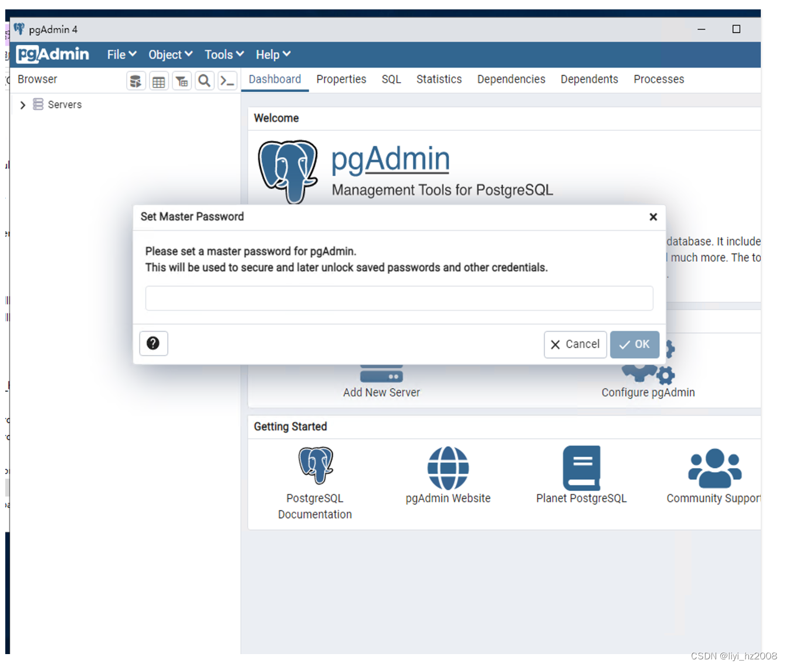Viewport: 786px width, 667px height.
Task: Open the File menu dropdown
Action: point(121,55)
